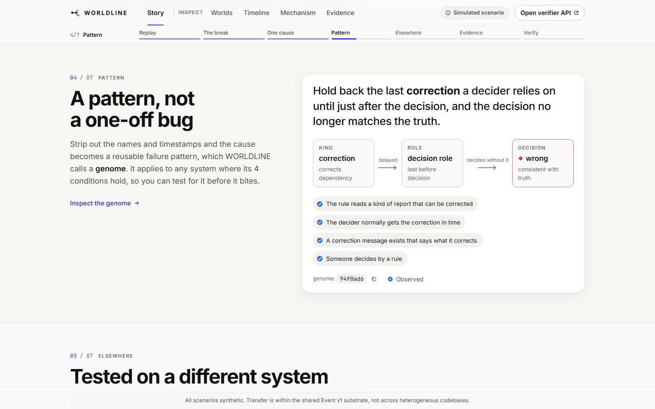
Task: Click the check icon for 'The rule reads a kind'
Action: coord(320,204)
